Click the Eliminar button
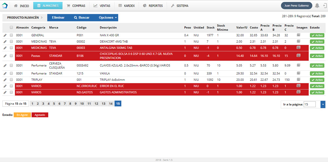The image size is (328, 162). pos(58,18)
